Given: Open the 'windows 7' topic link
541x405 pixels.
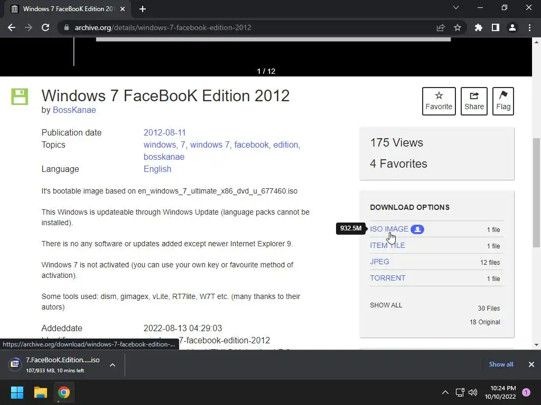Looking at the screenshot, I should 210,144.
